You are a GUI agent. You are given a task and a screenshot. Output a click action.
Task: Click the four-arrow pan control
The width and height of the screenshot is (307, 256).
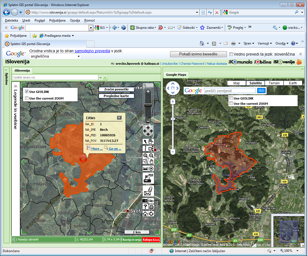pyautogui.click(x=148, y=131)
